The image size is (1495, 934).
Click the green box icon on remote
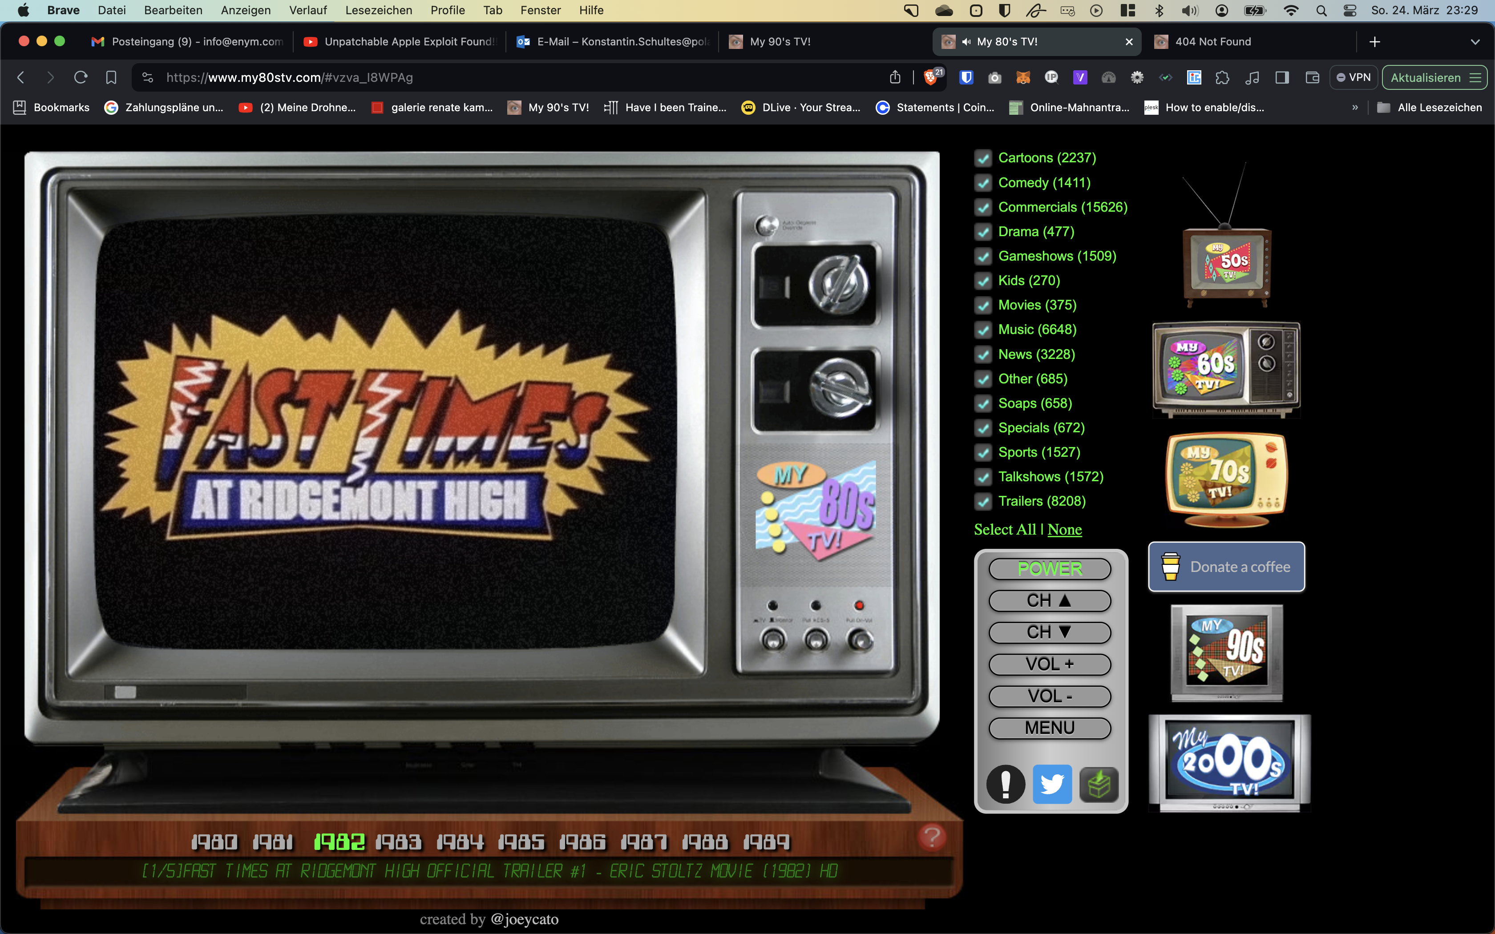coord(1099,785)
